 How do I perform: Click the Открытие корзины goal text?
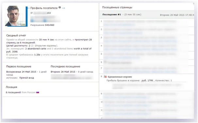click(45, 46)
